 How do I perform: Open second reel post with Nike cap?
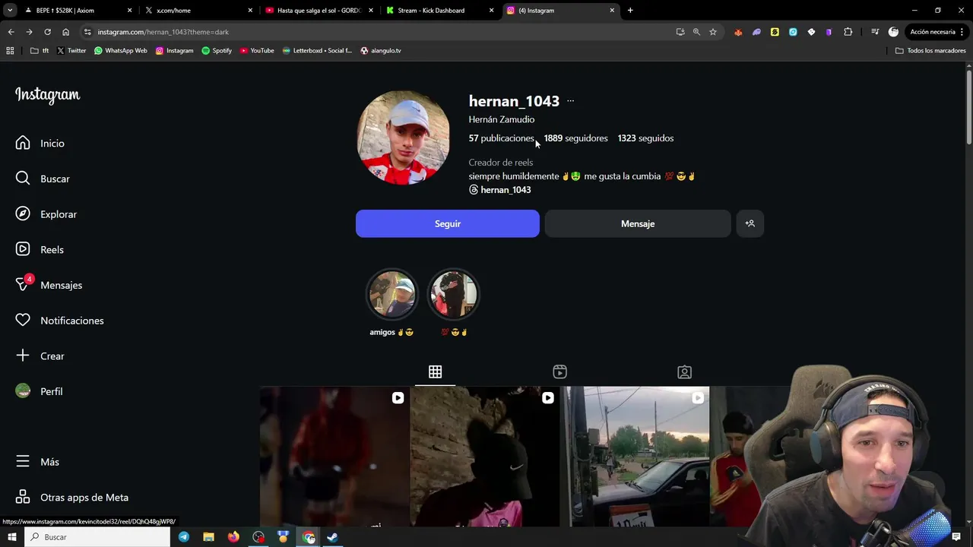pos(485,456)
